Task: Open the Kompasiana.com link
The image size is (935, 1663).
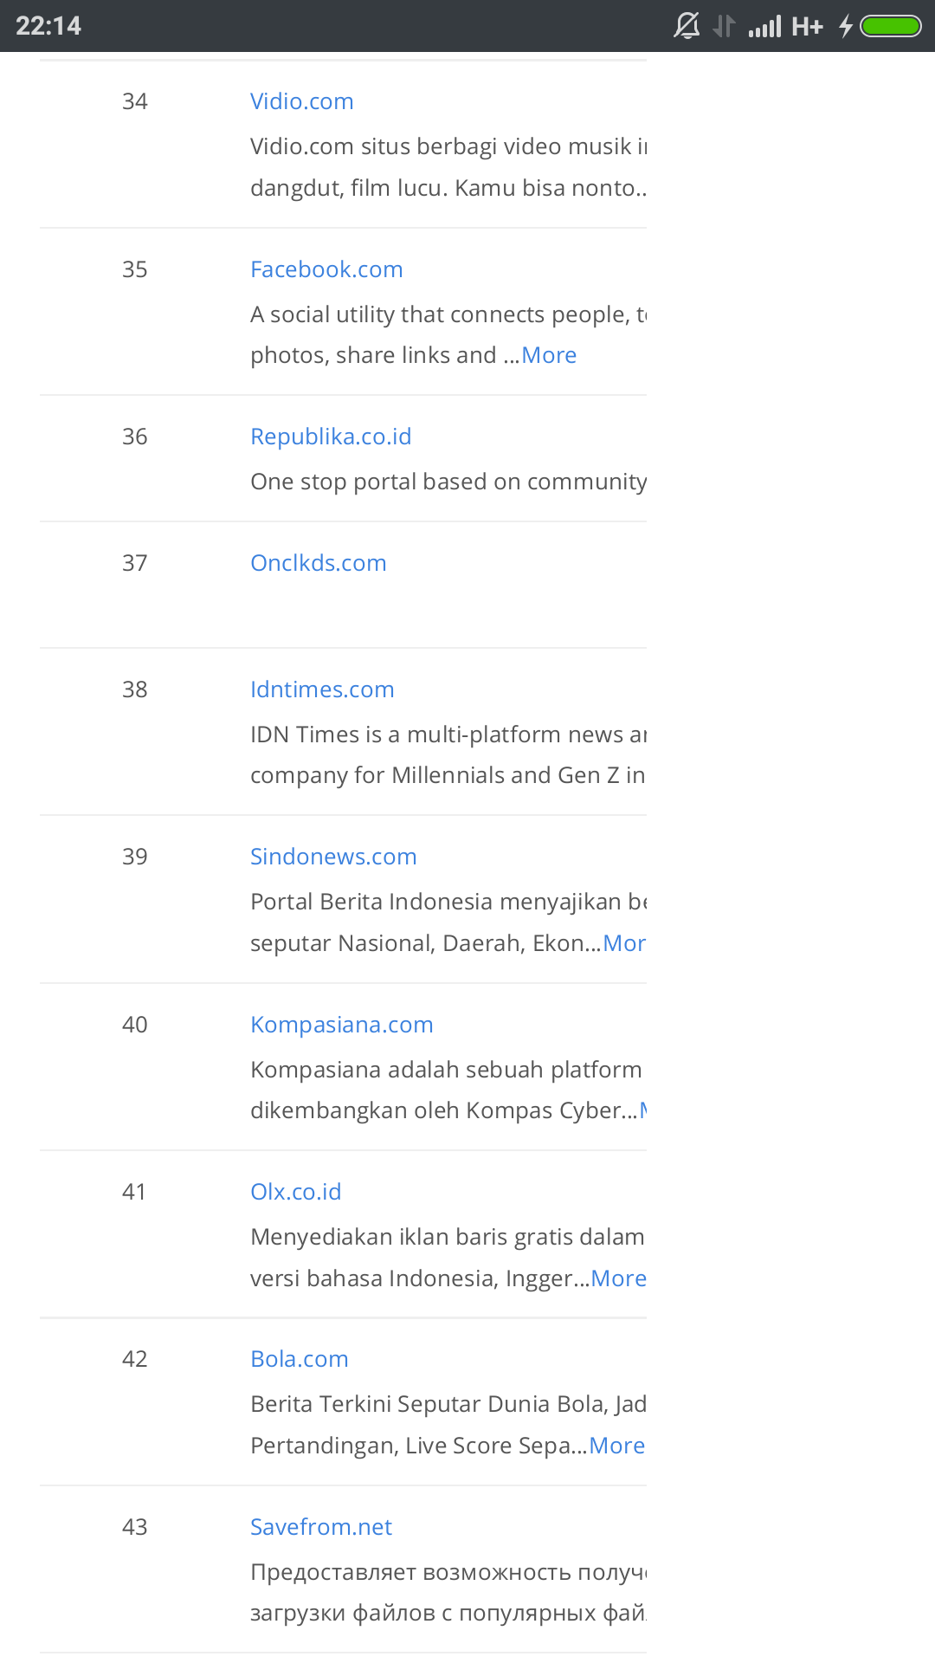Action: (x=341, y=1025)
